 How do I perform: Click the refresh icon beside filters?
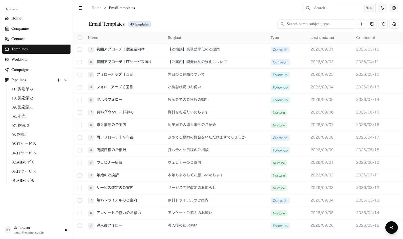click(x=394, y=24)
